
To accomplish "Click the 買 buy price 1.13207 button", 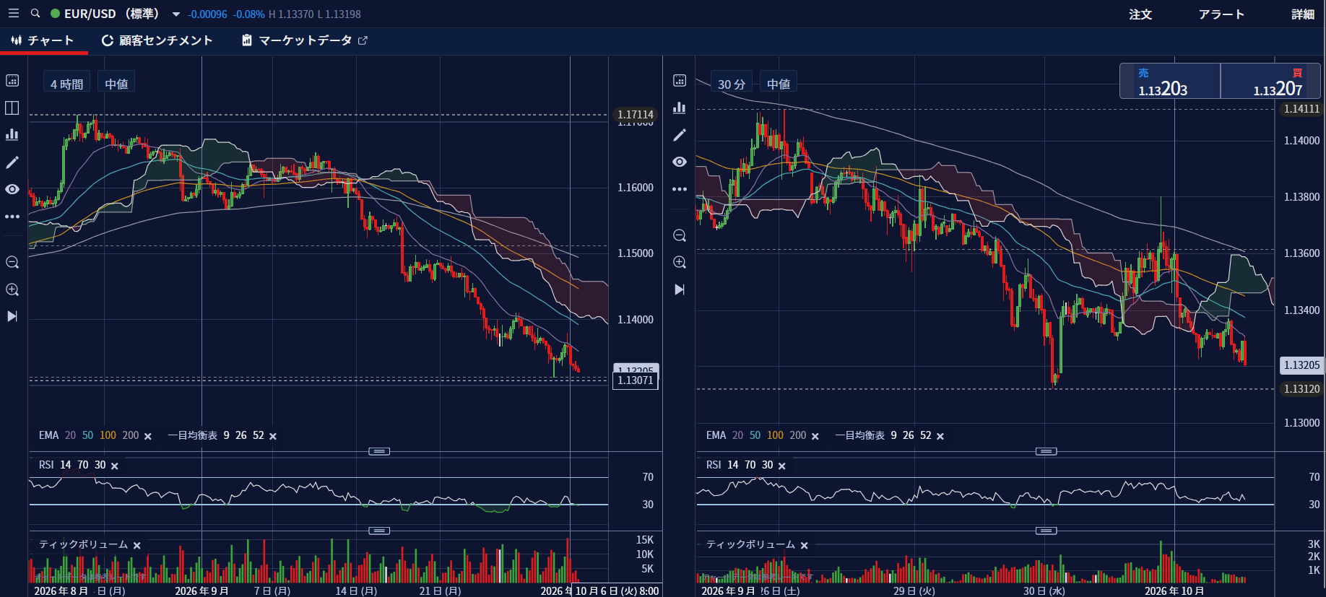I will [x=1270, y=81].
